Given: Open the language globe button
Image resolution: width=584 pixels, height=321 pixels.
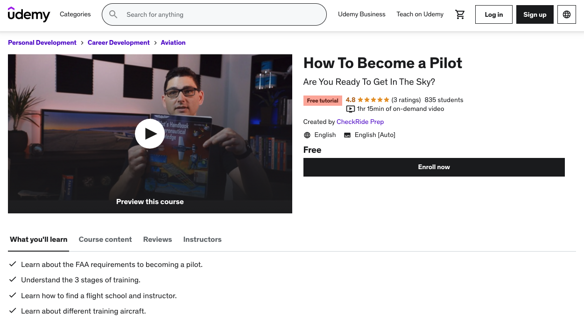Looking at the screenshot, I should click(567, 14).
